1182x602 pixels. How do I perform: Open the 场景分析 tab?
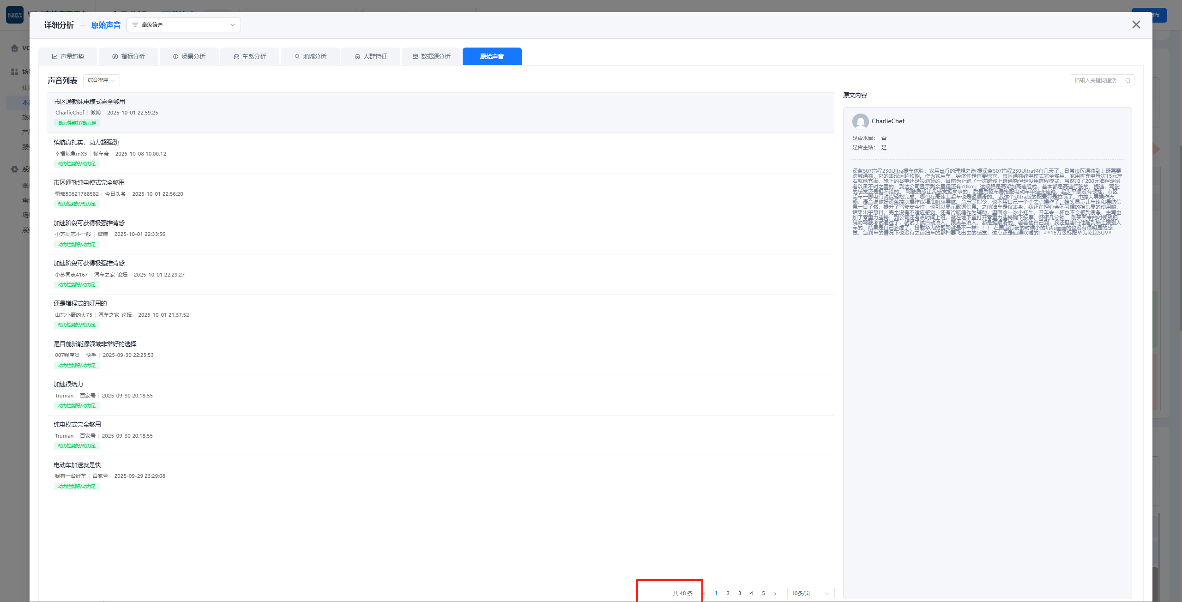tap(189, 56)
